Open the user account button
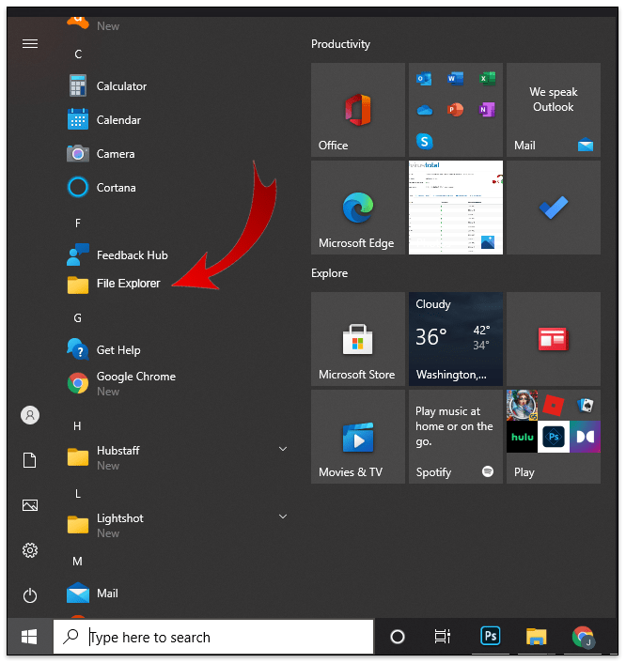This screenshot has height=663, width=626. (30, 415)
